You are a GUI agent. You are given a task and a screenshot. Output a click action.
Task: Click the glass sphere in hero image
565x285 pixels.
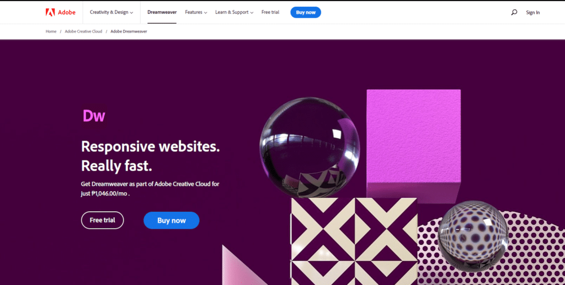(x=310, y=148)
